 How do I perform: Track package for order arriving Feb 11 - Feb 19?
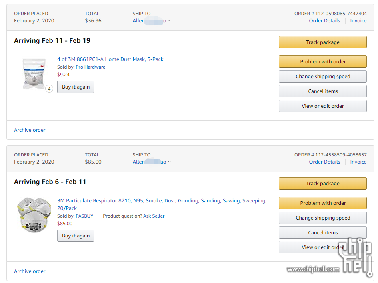(323, 42)
